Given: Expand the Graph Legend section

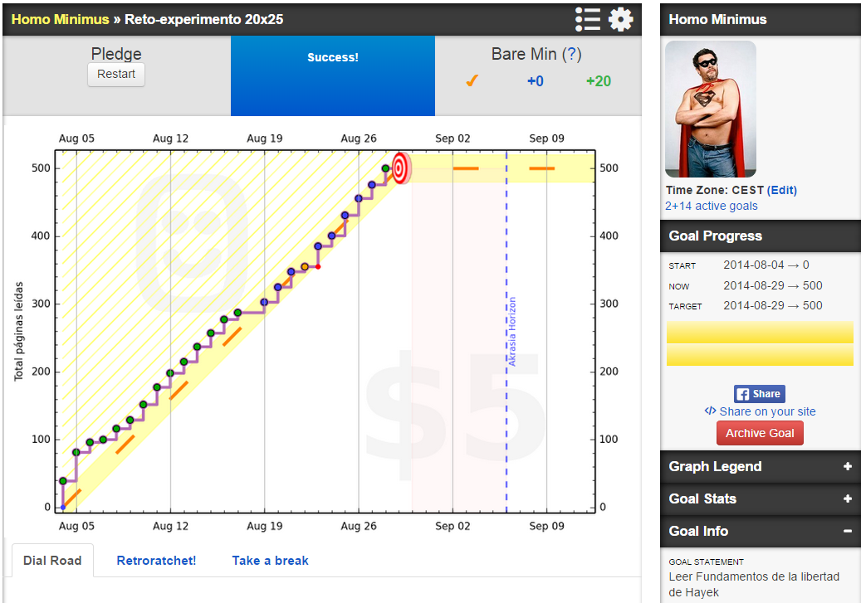Looking at the screenshot, I should tap(847, 466).
